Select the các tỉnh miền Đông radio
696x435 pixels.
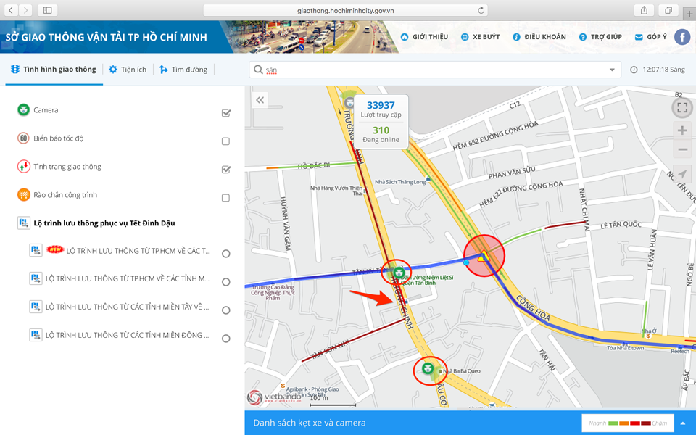pos(226,339)
